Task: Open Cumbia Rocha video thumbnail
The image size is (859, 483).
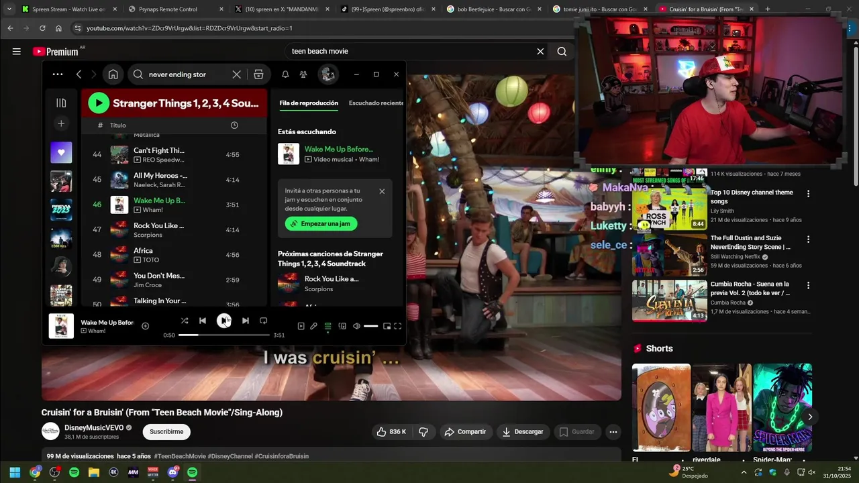Action: coord(669,301)
